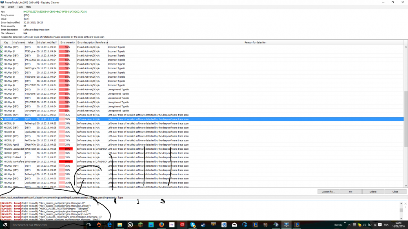
Task: Launch Firefox from the taskbar
Action: pos(161,225)
